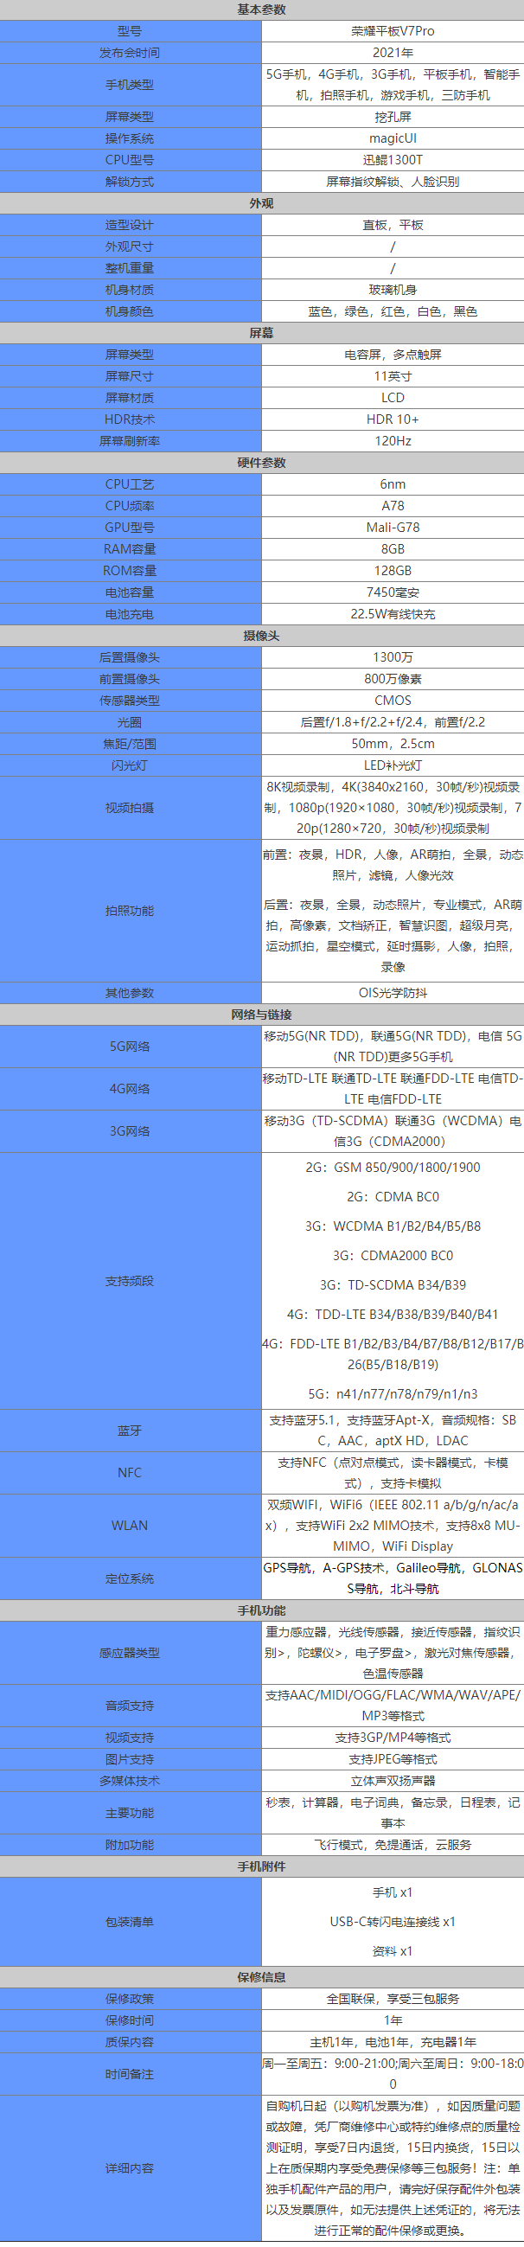
Task: Select the OIS光学防抖 value cell
Action: 393,993
